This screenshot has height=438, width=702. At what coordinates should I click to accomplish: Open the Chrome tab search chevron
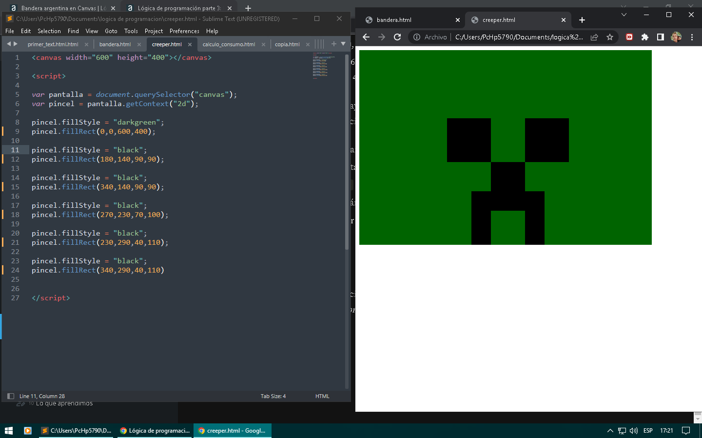624,15
